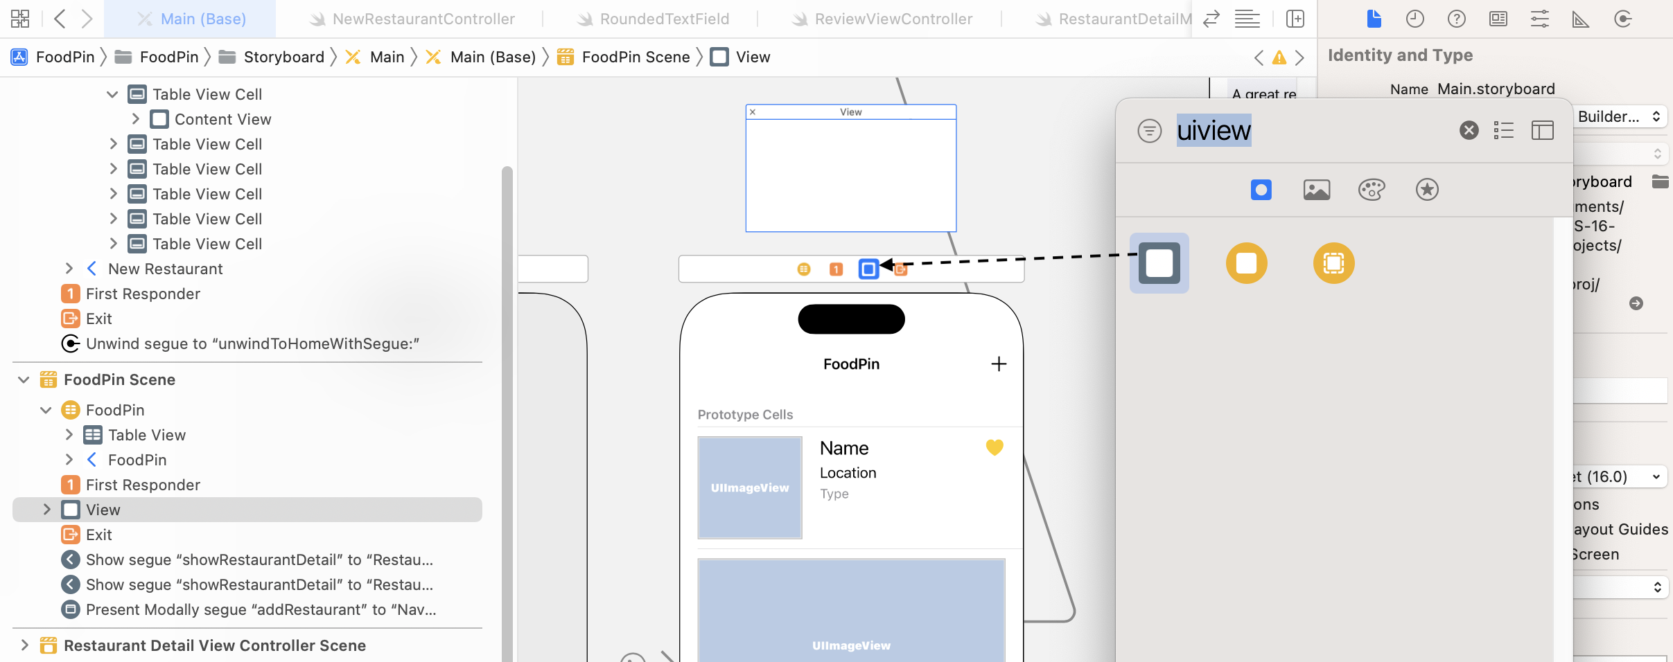Select the Symbols star category in Library

(x=1426, y=190)
